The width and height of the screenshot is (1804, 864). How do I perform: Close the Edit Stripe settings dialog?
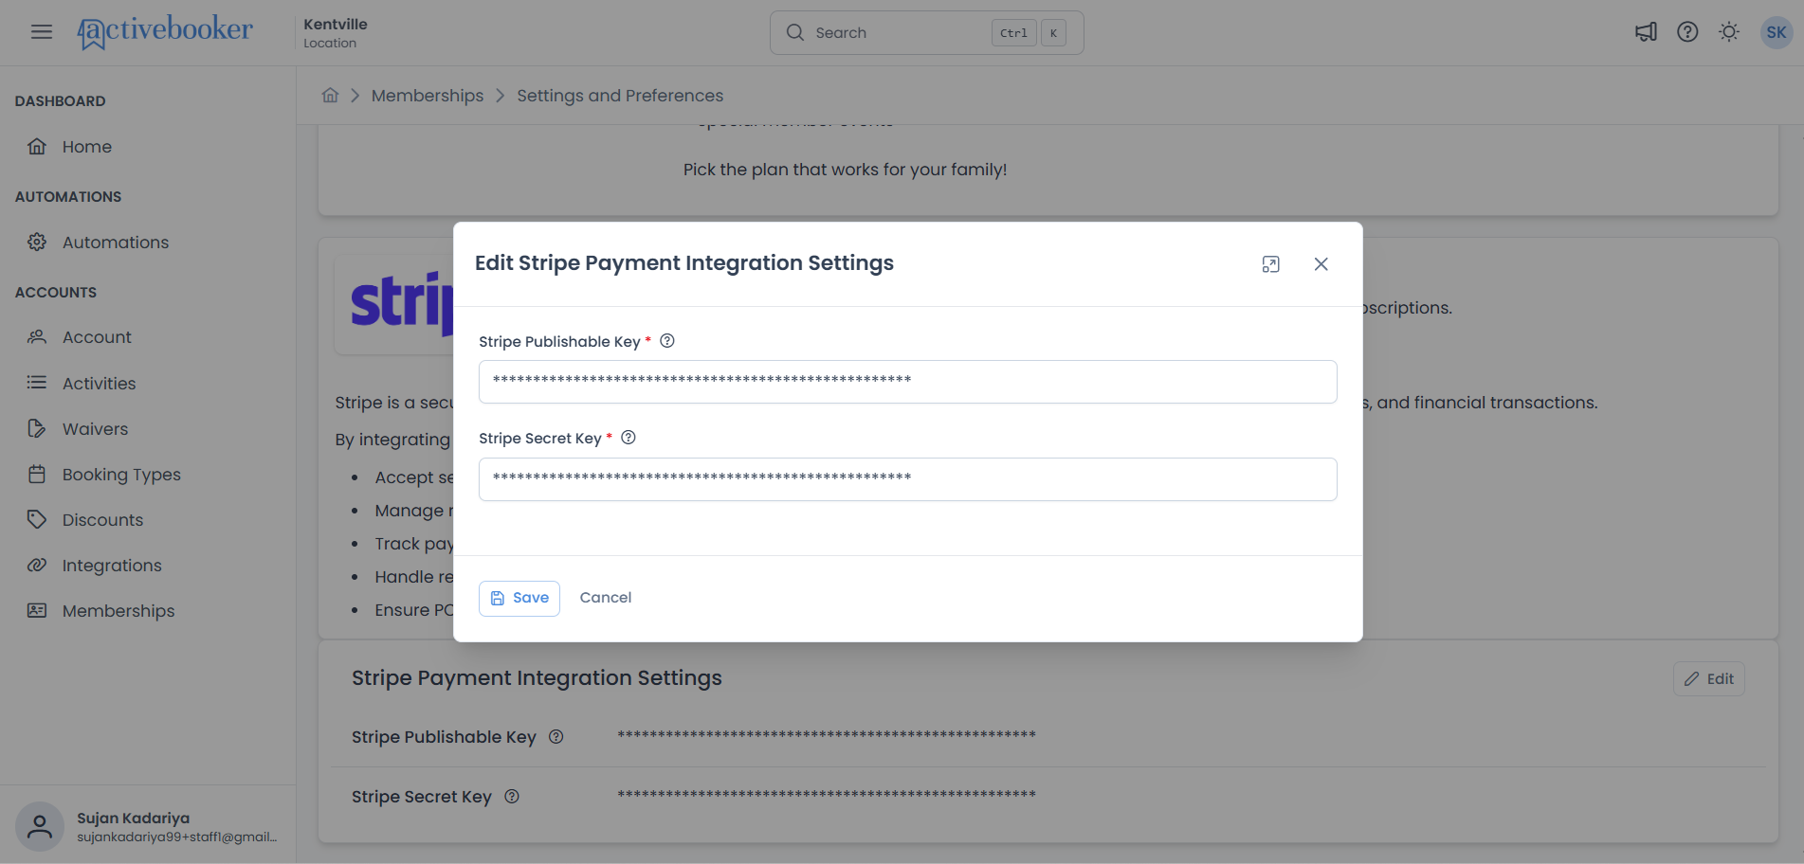click(1321, 264)
